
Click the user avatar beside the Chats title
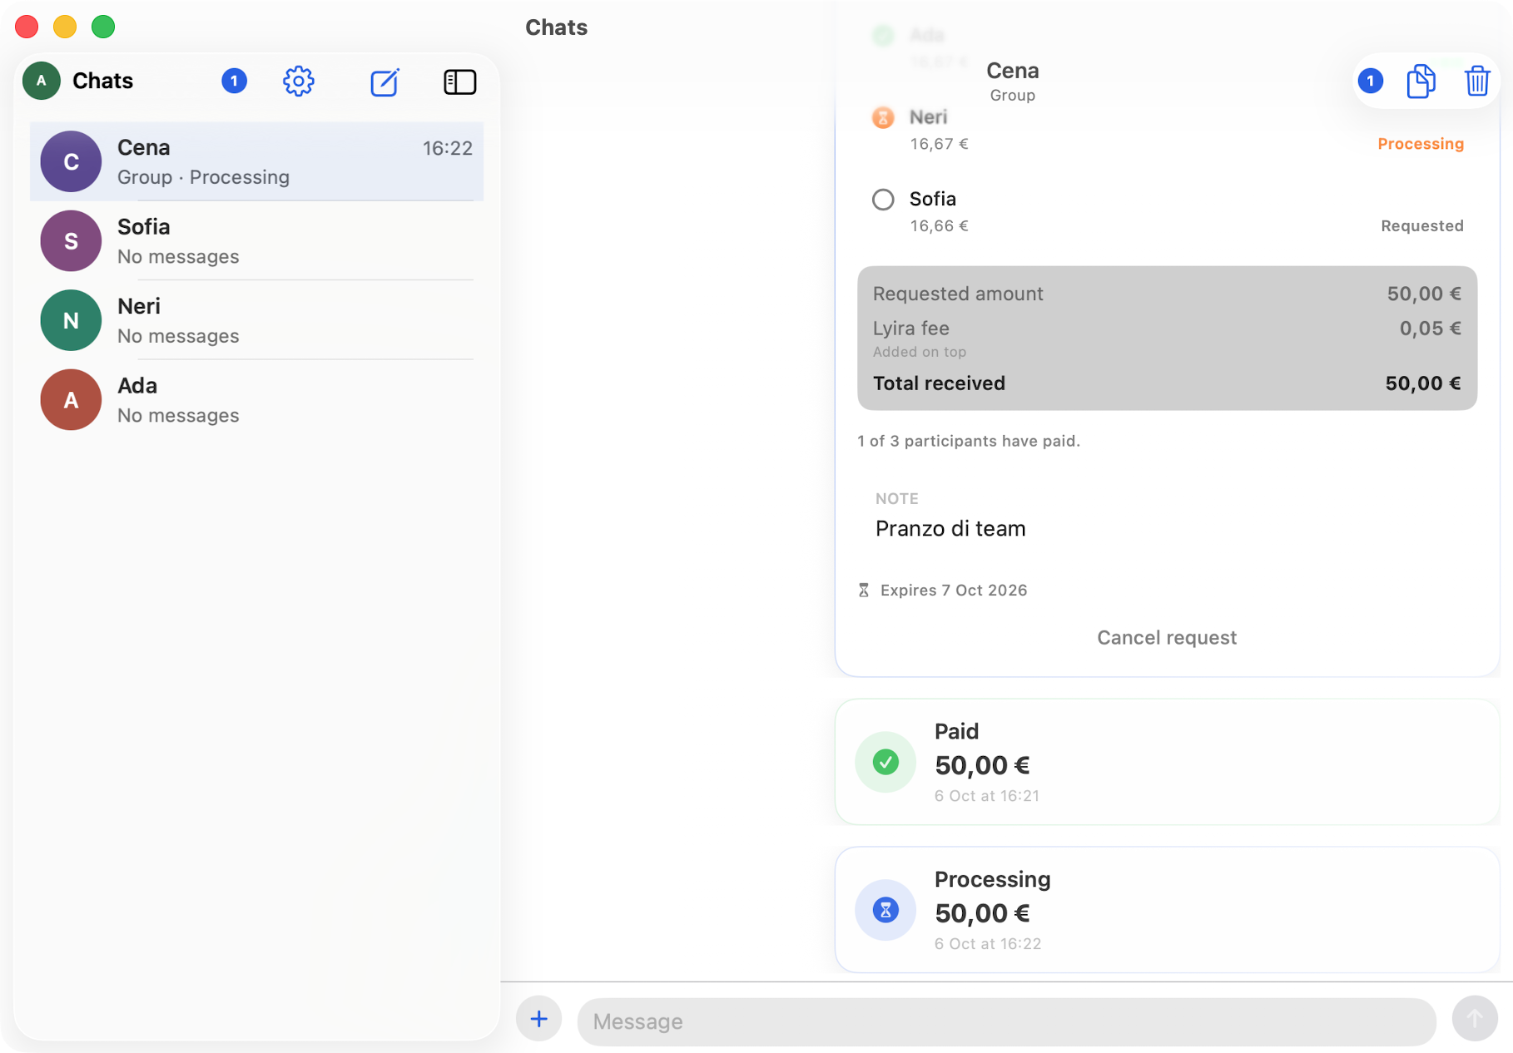click(42, 81)
